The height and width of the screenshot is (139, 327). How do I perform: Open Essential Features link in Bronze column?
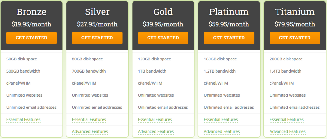coord(23,120)
